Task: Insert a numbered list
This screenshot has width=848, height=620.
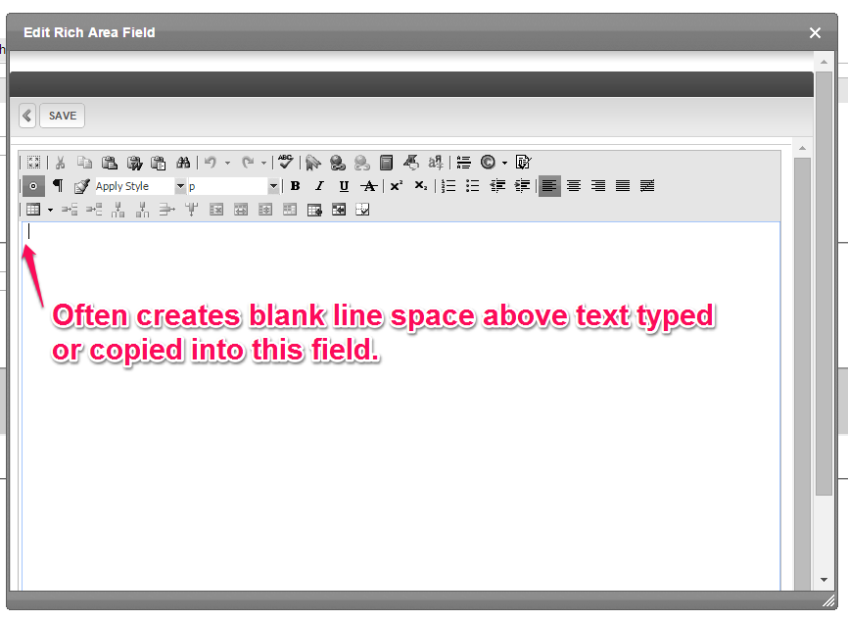Action: click(x=447, y=186)
